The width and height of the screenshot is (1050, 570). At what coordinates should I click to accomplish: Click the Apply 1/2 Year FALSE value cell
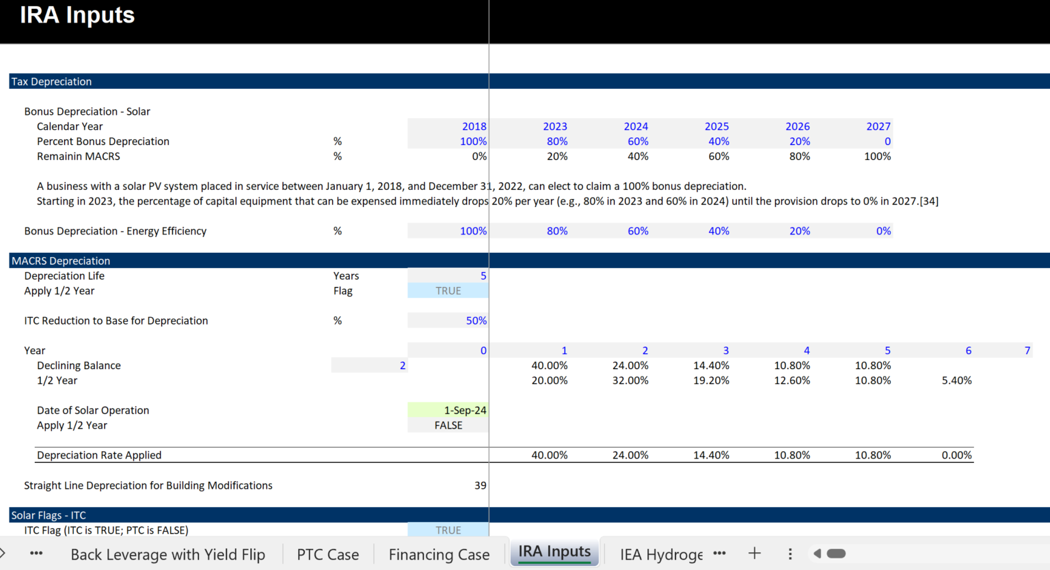click(448, 424)
